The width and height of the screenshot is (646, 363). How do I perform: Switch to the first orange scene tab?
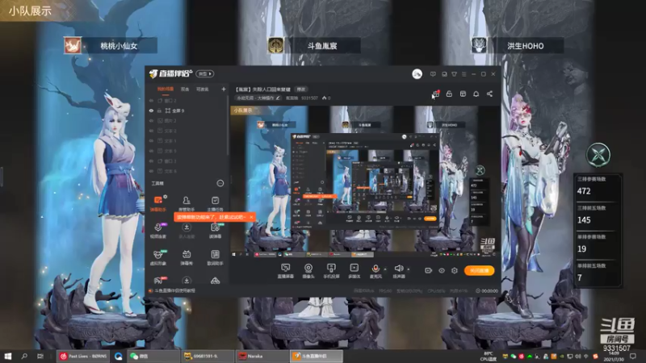[165, 89]
